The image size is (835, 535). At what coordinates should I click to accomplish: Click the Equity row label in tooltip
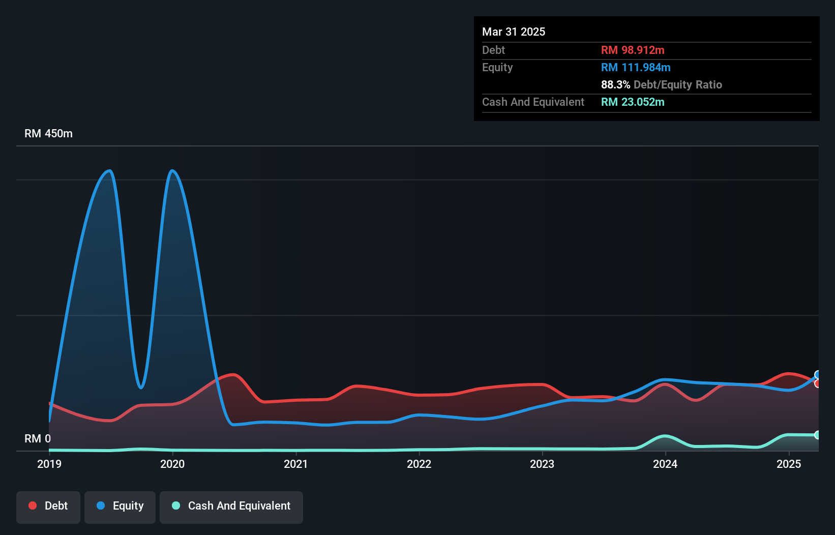point(497,68)
